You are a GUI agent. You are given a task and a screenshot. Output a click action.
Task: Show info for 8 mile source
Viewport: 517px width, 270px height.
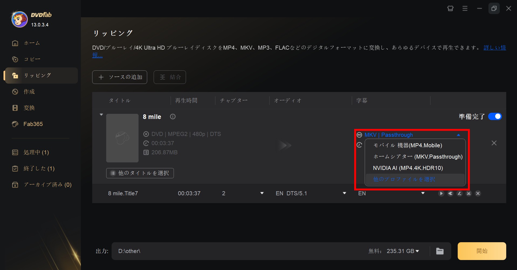(173, 117)
